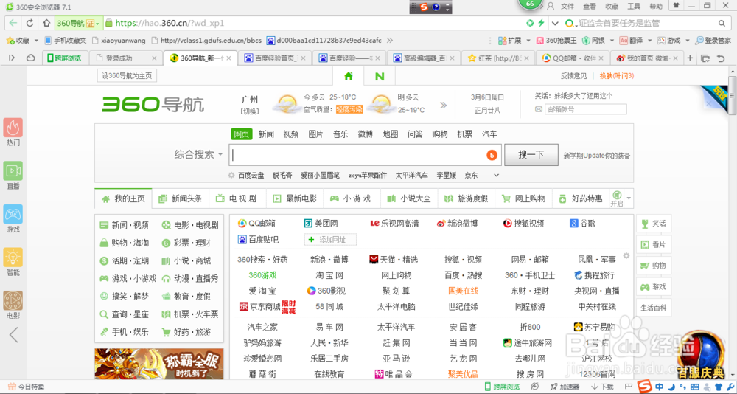Open the 最新电影 navigation tab

pyautogui.click(x=296, y=198)
